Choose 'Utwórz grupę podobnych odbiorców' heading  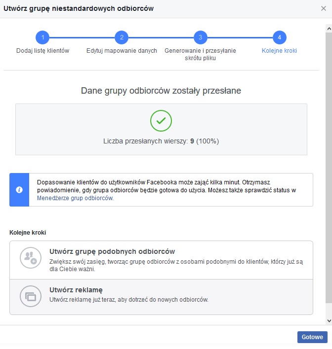pos(112,251)
